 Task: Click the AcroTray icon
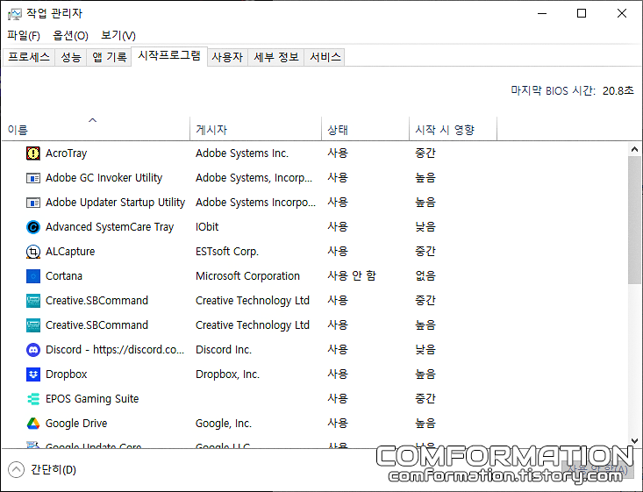33,153
